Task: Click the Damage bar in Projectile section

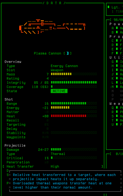Action: (74, 149)
